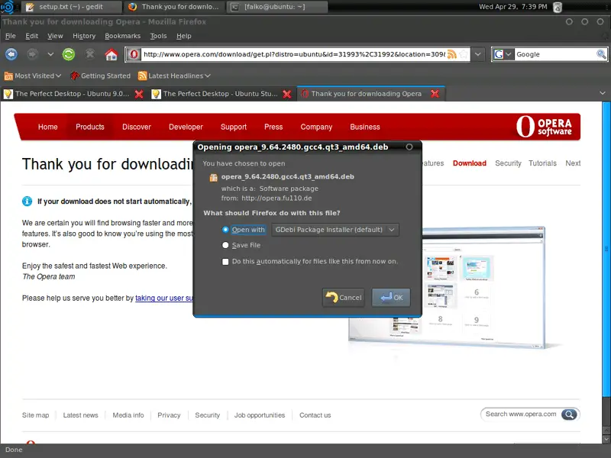Open the Job opportunities footer link
The width and height of the screenshot is (611, 458).
point(260,415)
